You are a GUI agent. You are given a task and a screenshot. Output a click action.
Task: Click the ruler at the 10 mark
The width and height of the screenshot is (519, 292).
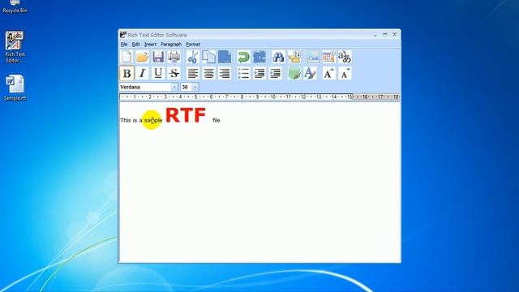click(272, 97)
